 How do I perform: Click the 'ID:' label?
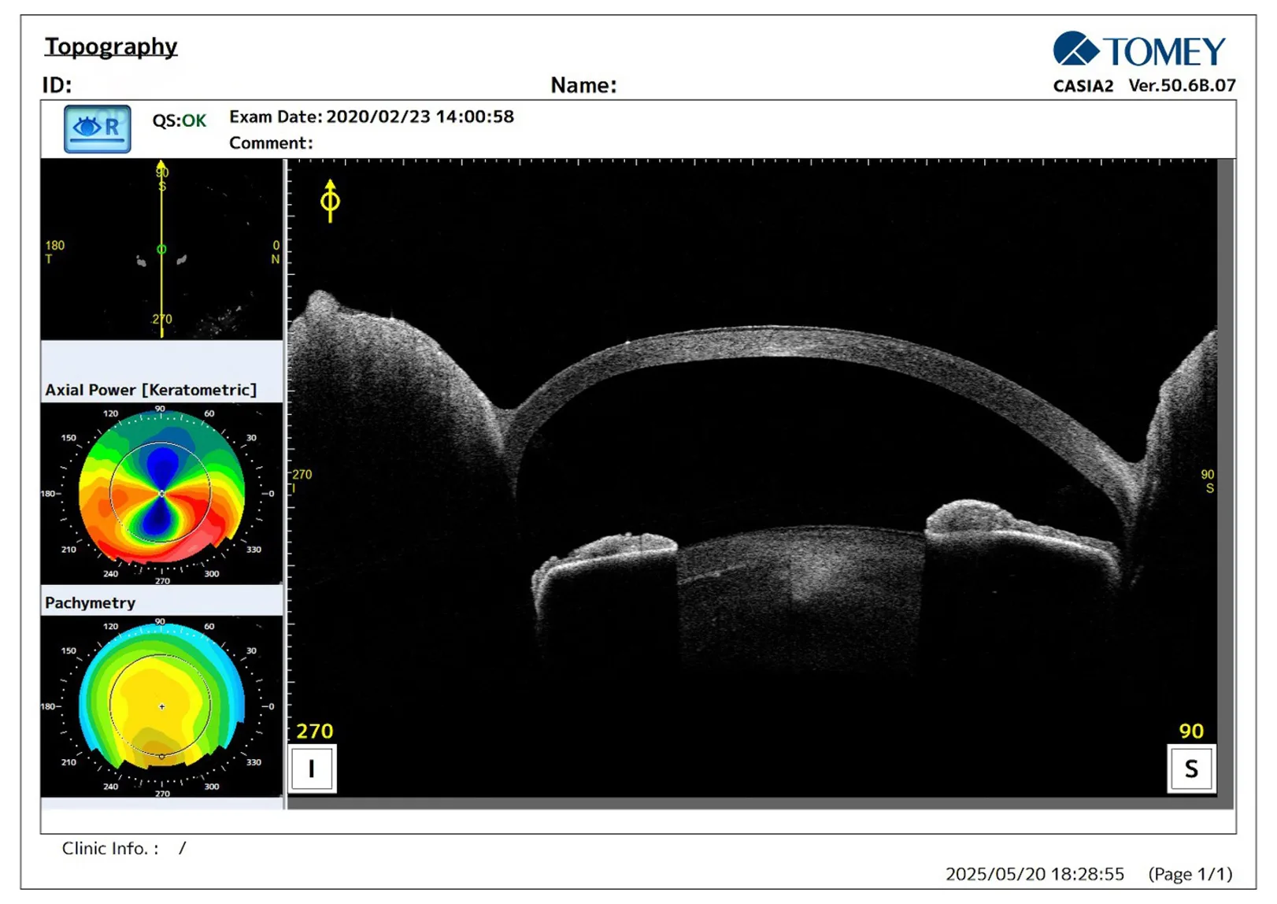coord(57,85)
